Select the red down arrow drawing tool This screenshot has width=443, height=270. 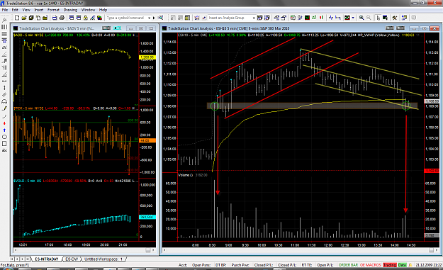[x=4, y=123]
